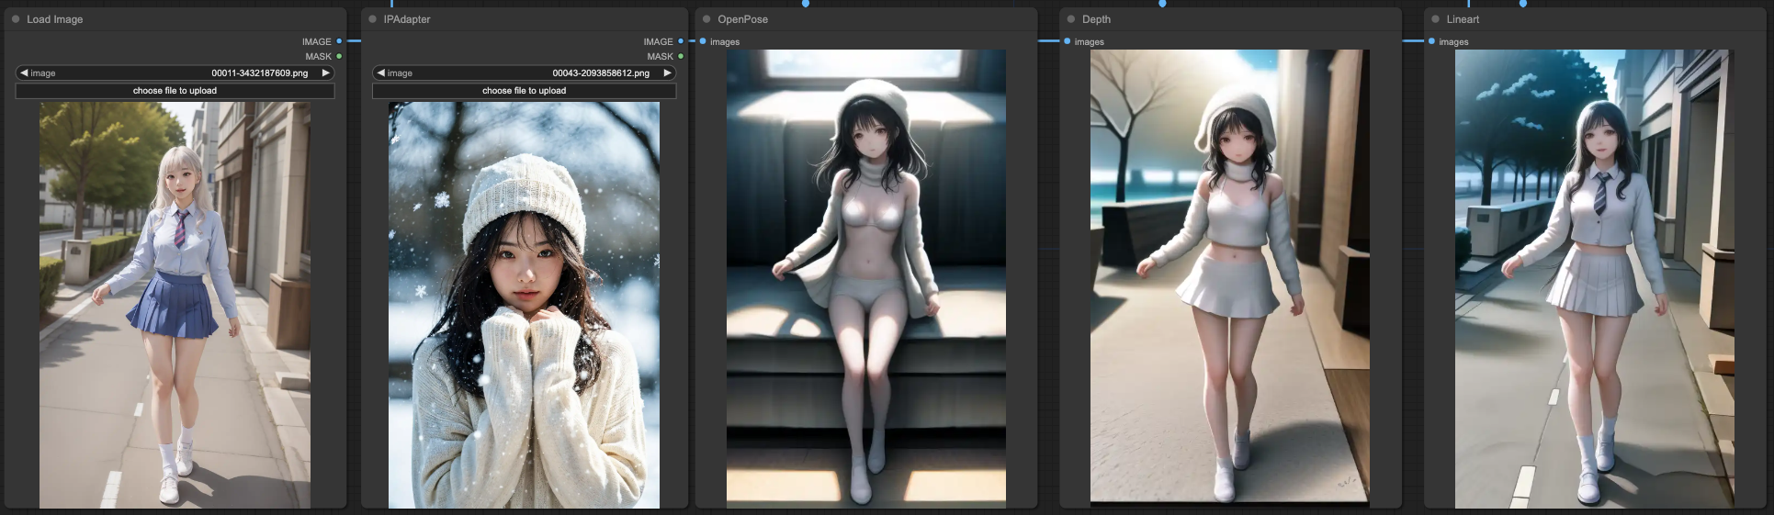Click choose file to upload in IPAdapter

click(524, 91)
